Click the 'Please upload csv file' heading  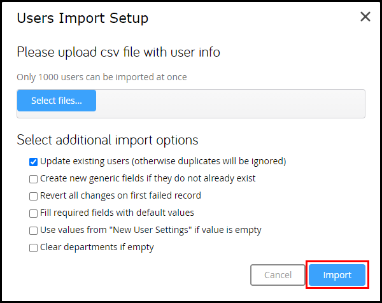click(118, 52)
